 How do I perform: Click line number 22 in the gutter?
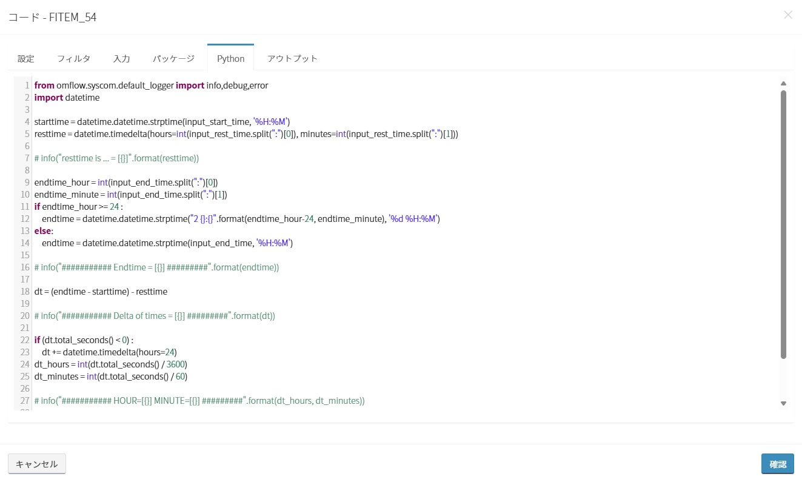point(25,340)
